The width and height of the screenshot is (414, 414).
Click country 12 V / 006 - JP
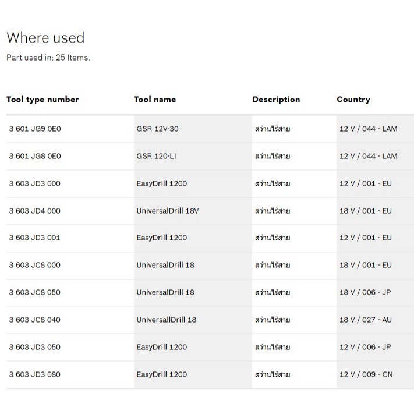pos(366,347)
